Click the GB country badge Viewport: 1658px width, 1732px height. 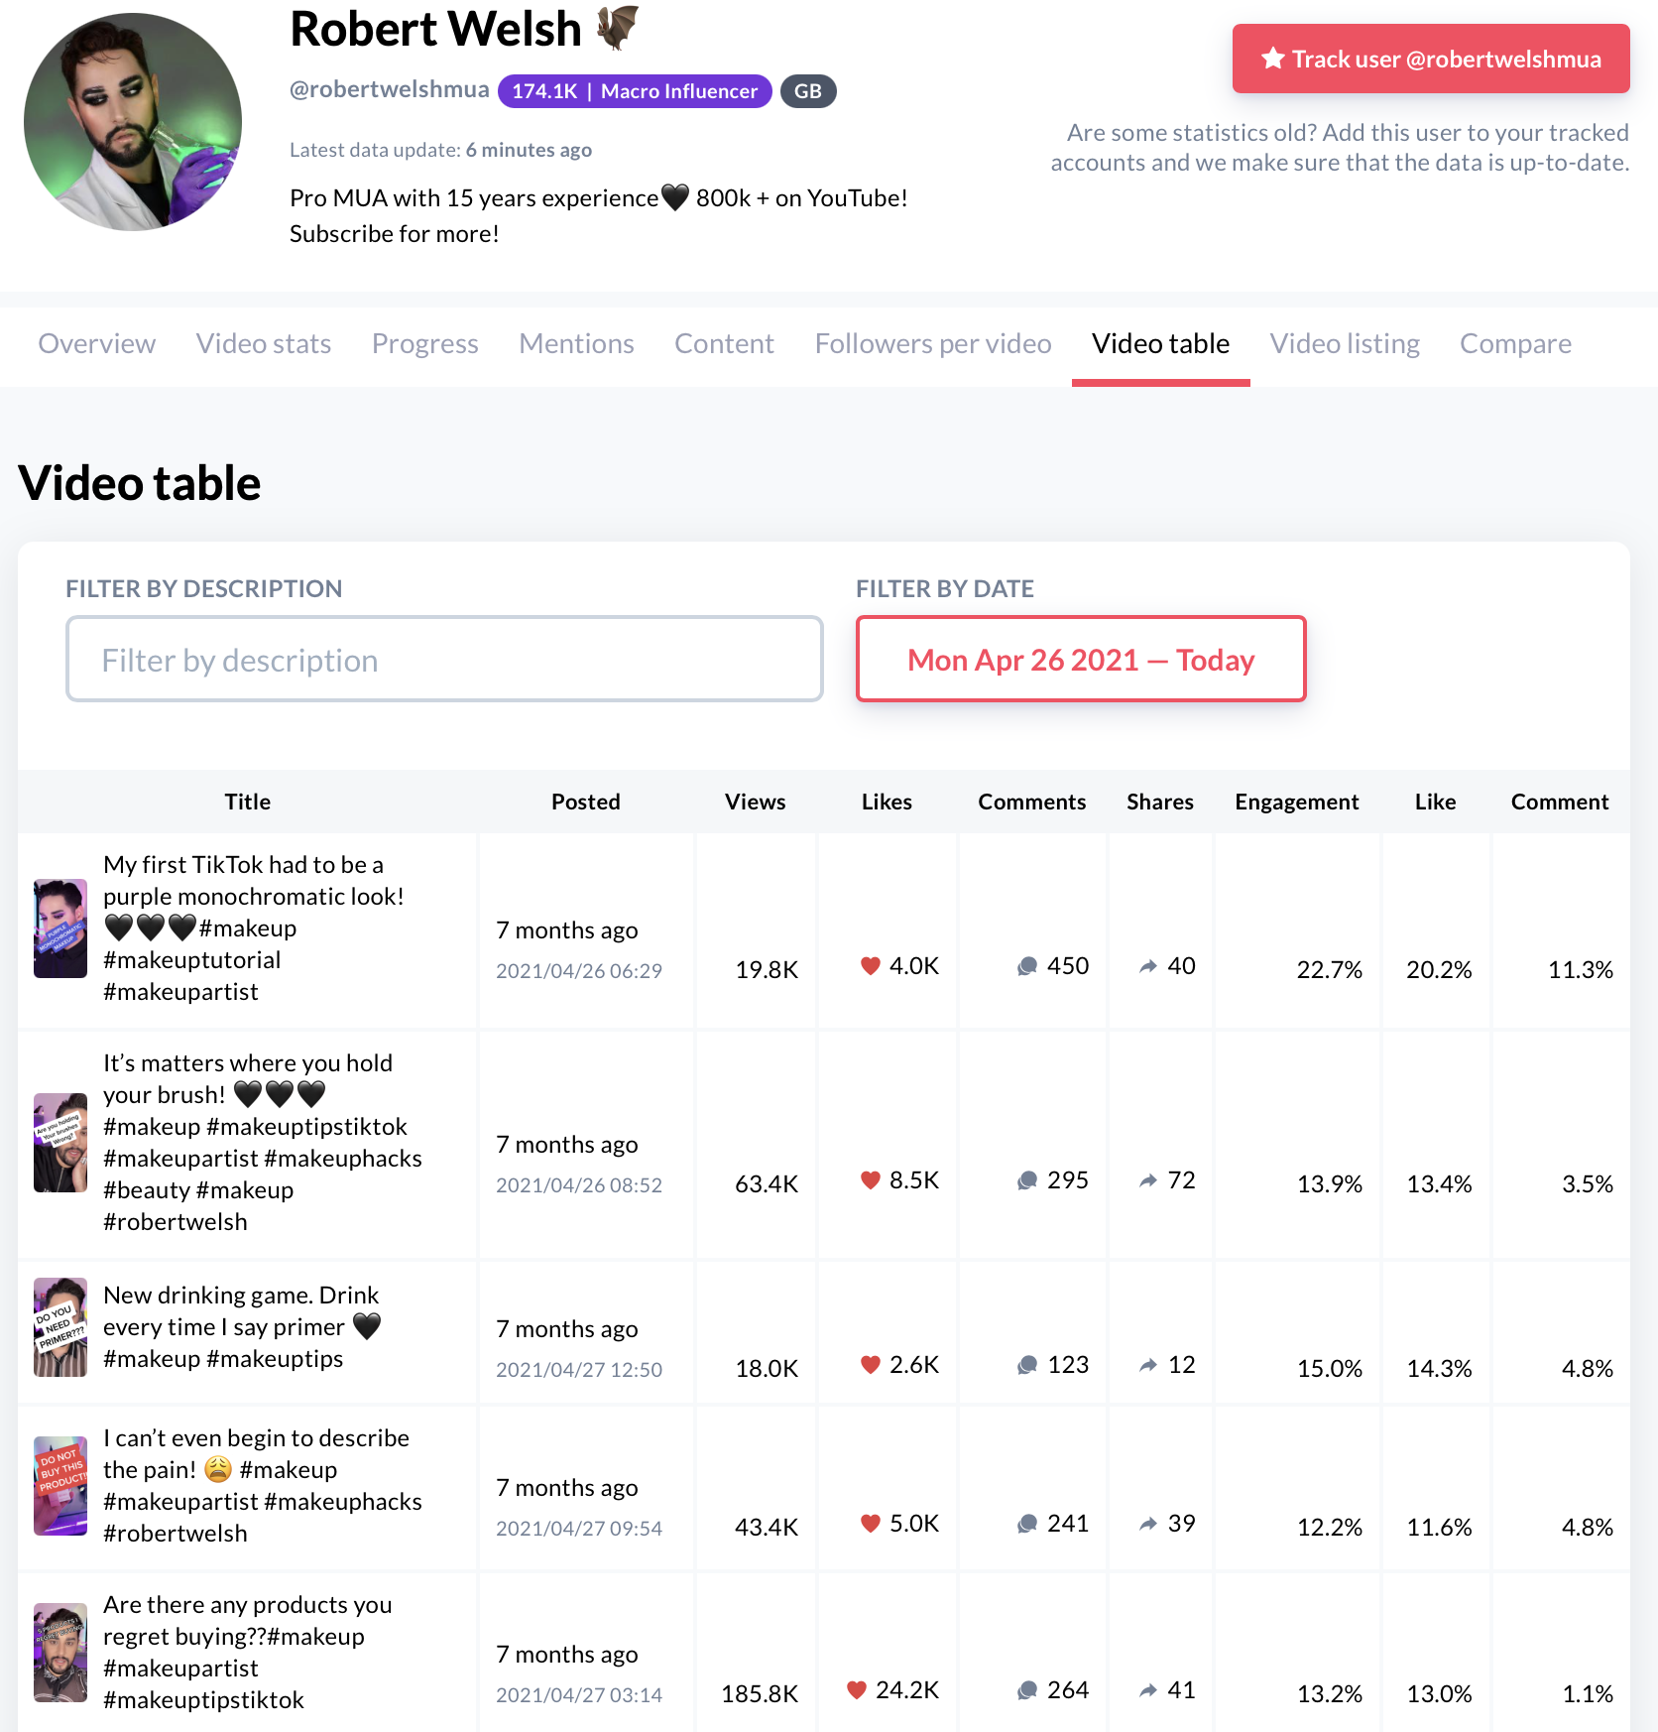(x=807, y=90)
